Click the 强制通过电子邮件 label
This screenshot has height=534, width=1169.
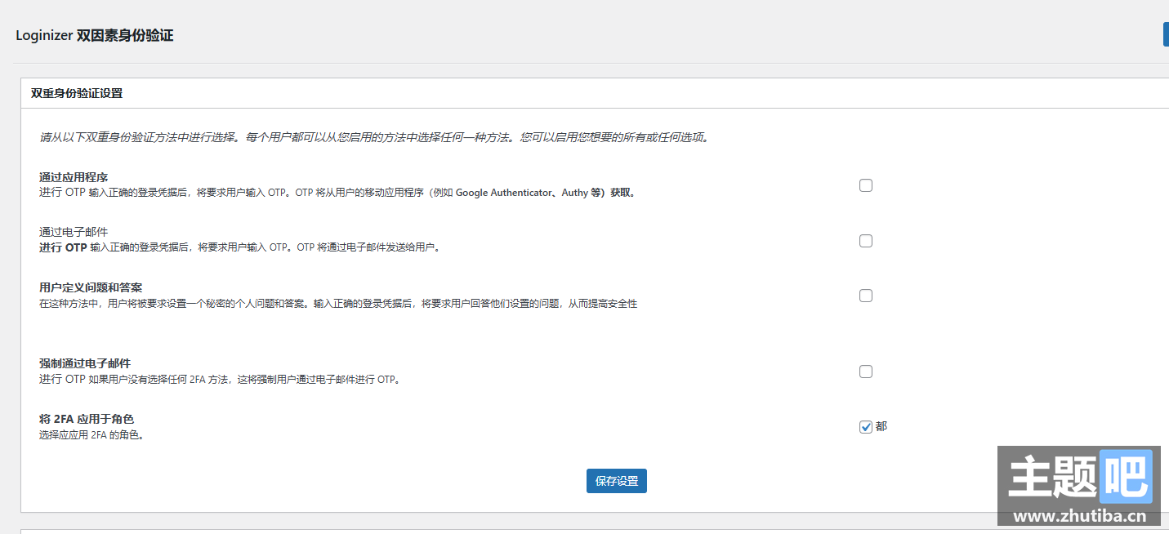coord(85,363)
